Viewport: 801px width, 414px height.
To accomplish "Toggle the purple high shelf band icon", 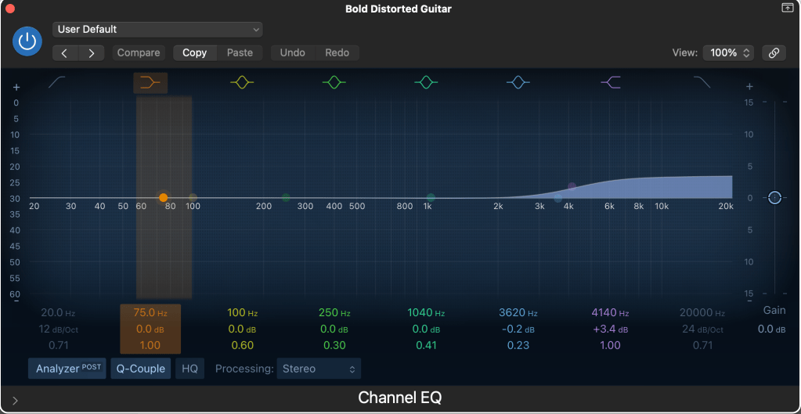I will [611, 82].
